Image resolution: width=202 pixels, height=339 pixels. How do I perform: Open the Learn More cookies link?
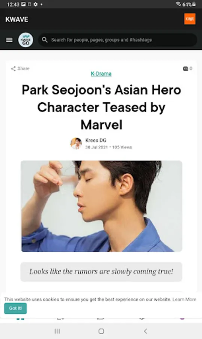pos(184,299)
